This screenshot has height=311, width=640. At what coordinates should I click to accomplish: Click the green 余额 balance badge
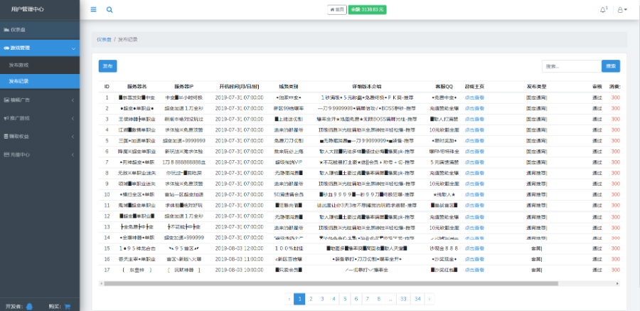click(368, 9)
